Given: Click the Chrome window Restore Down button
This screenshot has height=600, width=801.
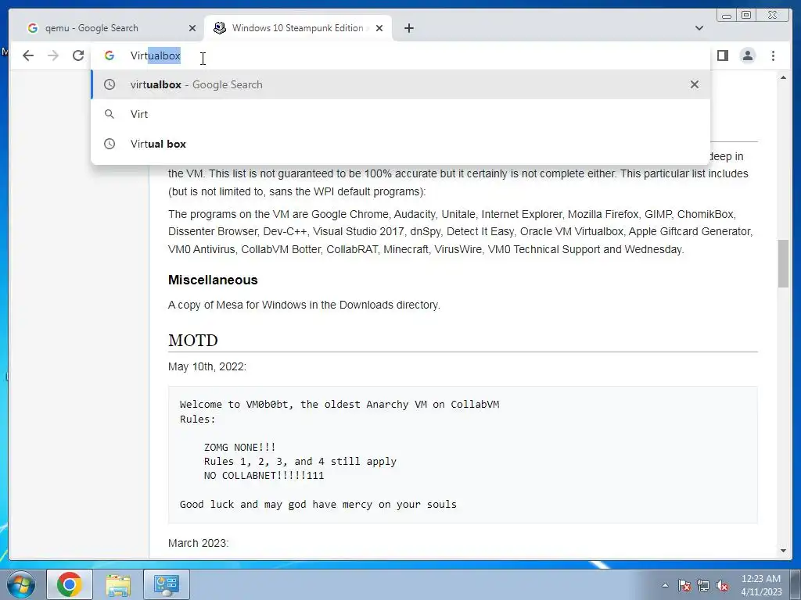Looking at the screenshot, I should [x=746, y=16].
